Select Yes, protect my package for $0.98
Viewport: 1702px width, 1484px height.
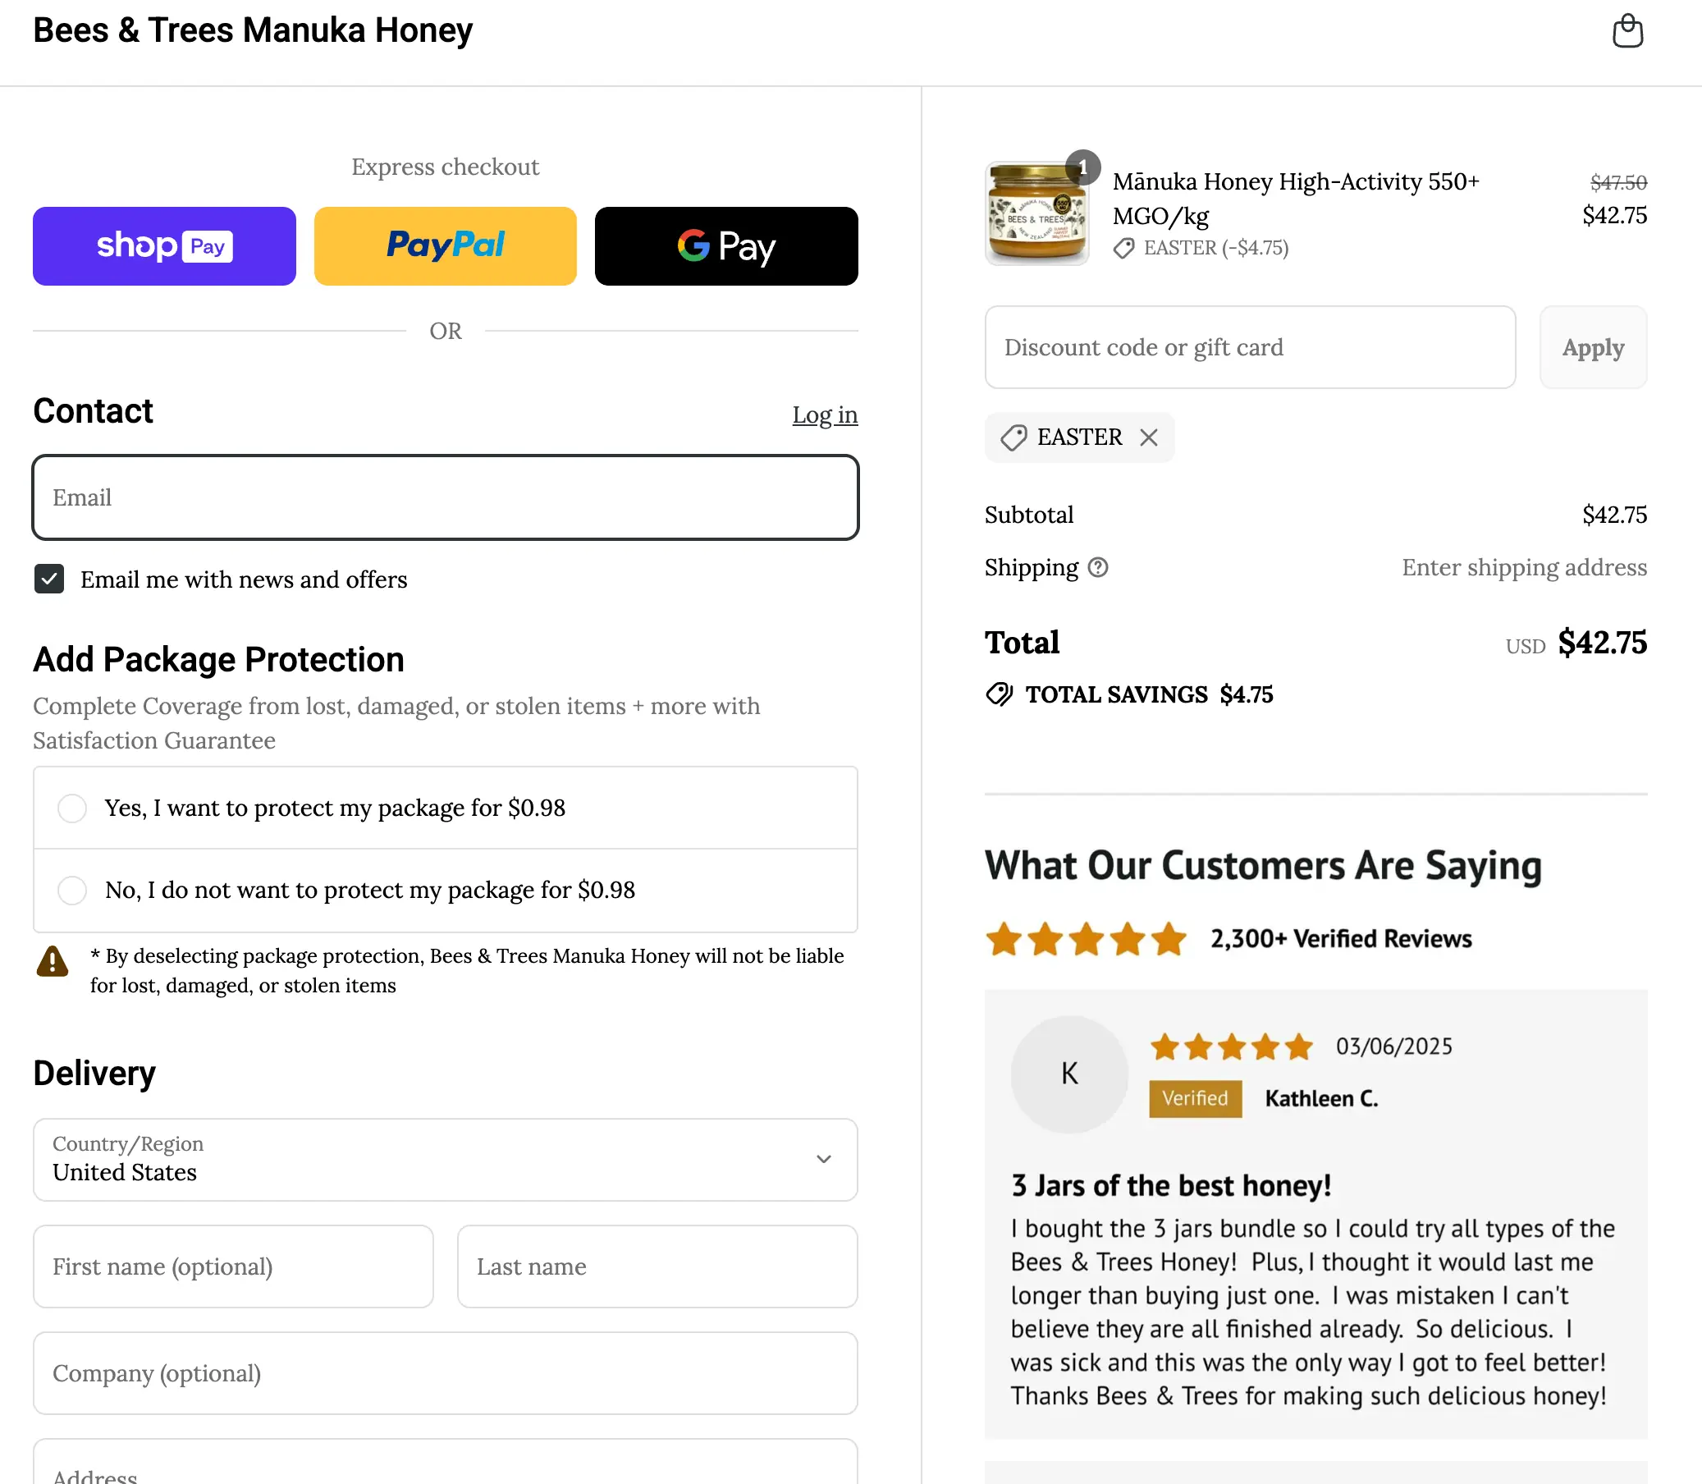coord(72,808)
